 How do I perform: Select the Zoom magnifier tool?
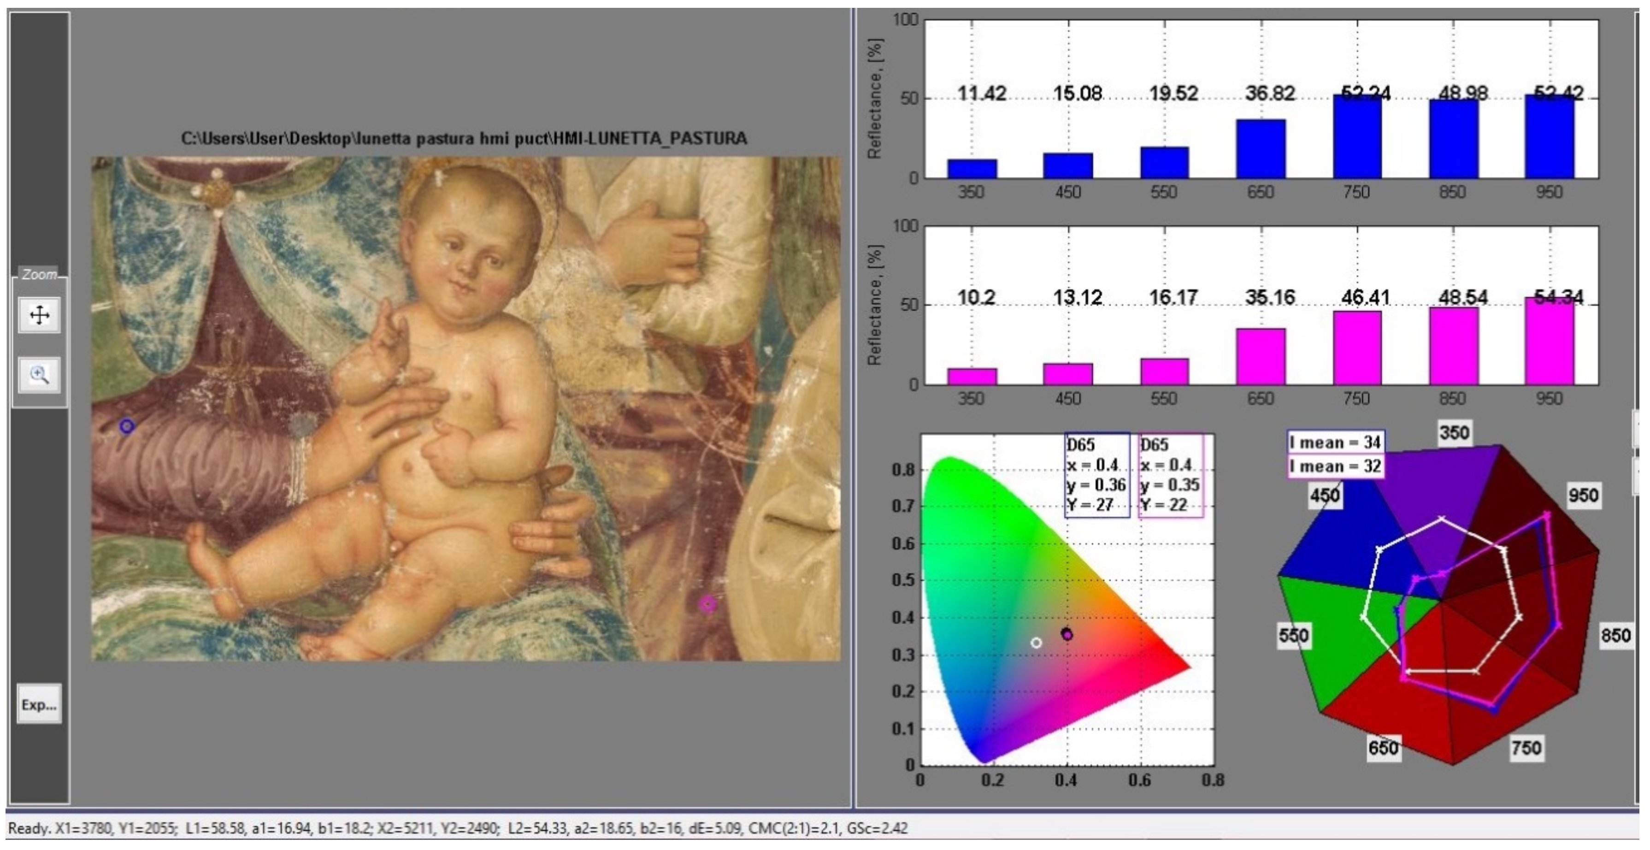(x=40, y=375)
